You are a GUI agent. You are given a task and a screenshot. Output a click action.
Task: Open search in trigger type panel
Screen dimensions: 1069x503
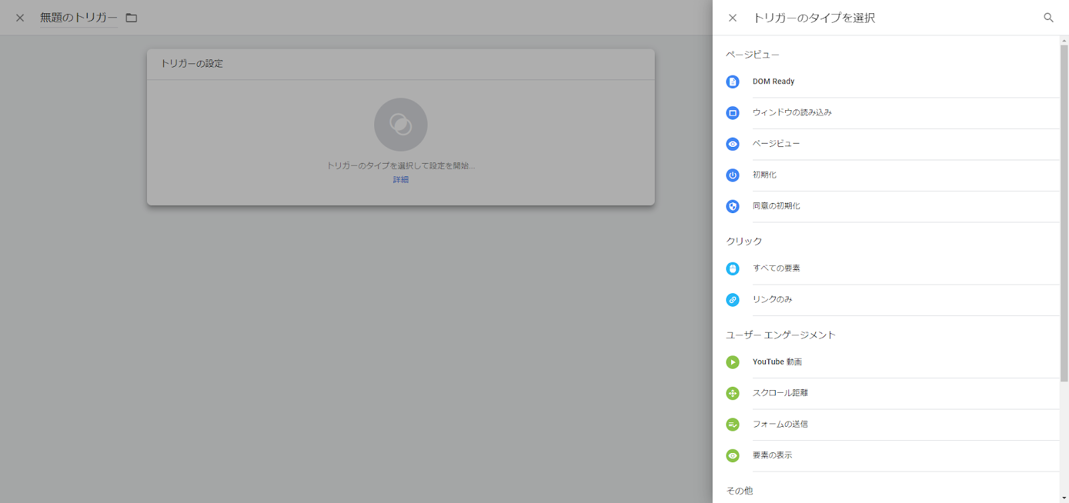pos(1048,18)
